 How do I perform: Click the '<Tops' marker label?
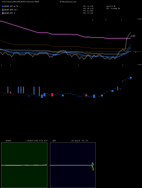click(140, 19)
